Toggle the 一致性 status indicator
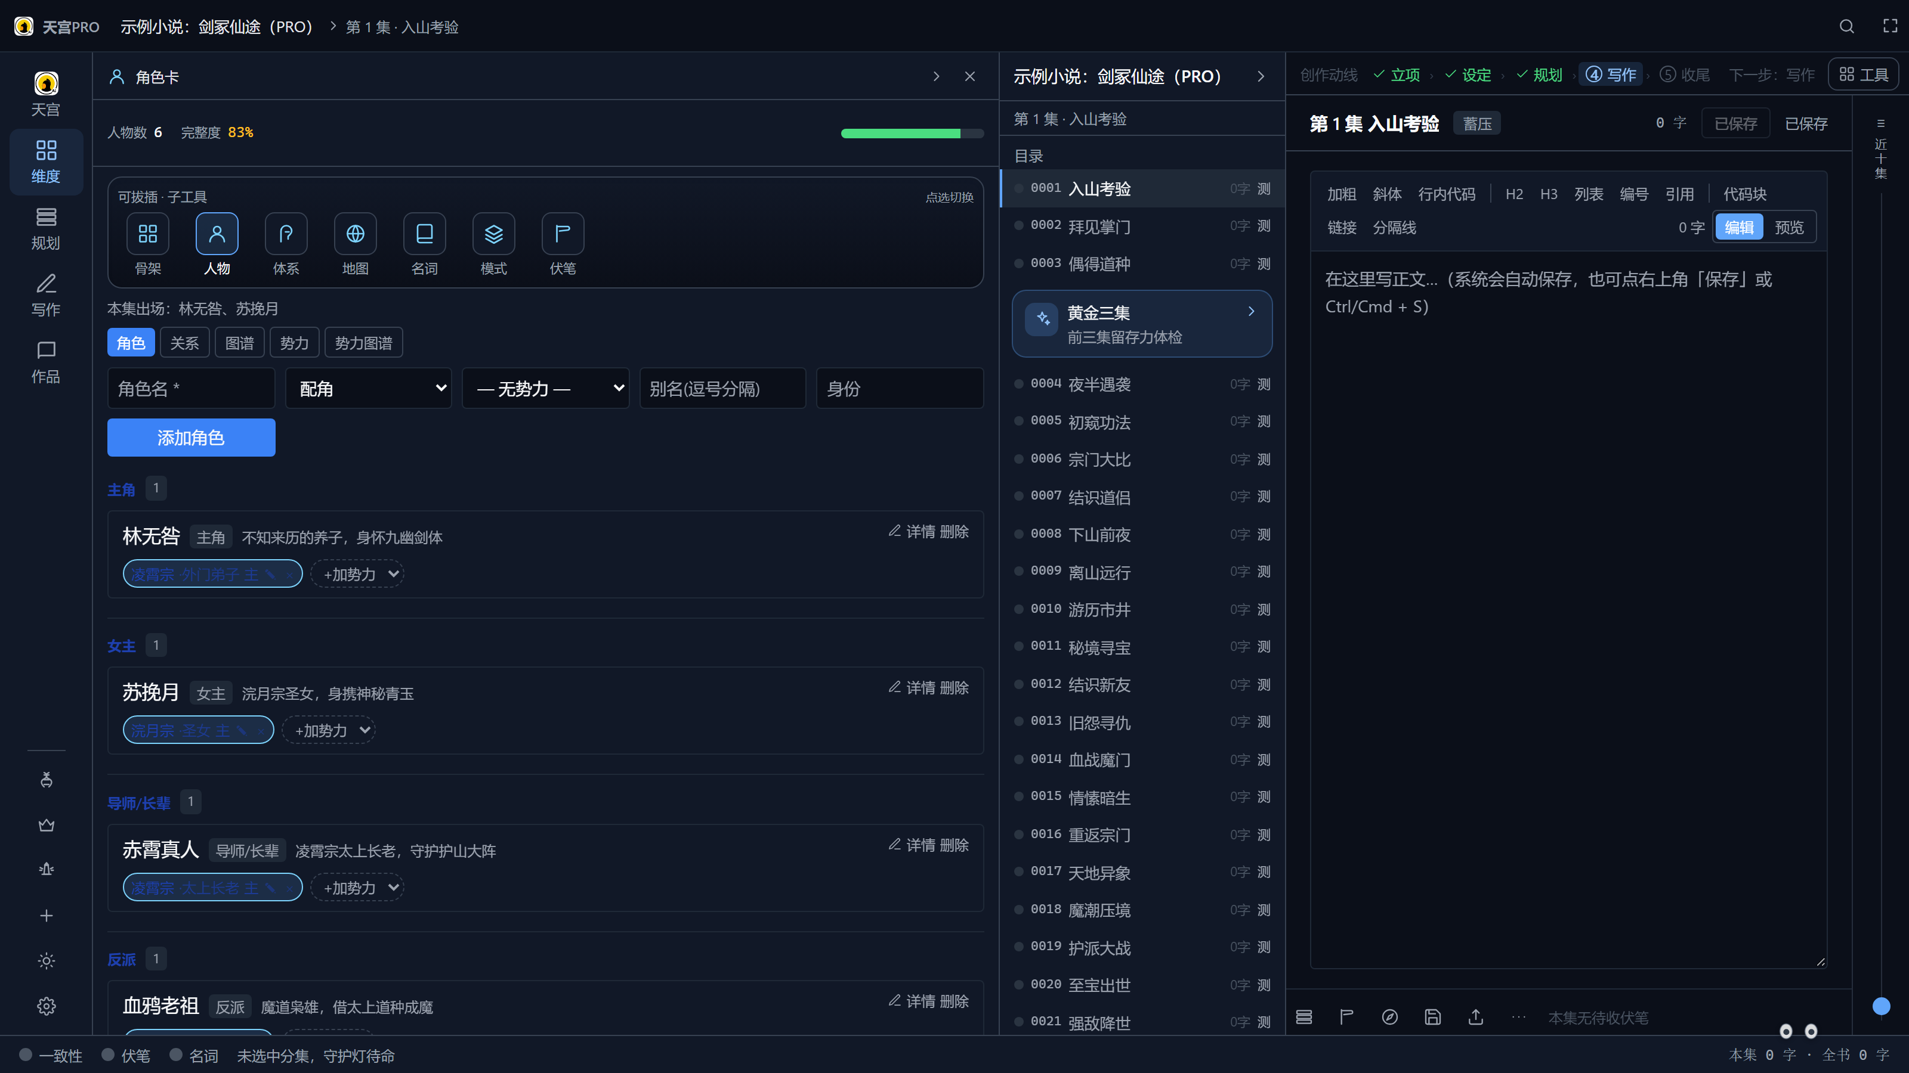 point(50,1055)
